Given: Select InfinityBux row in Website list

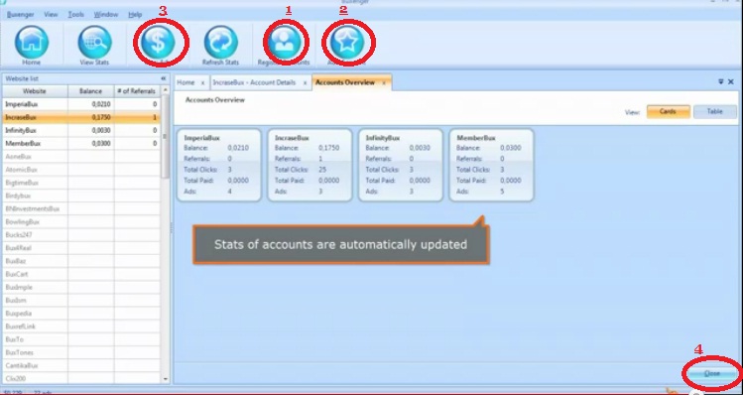Looking at the screenshot, I should pos(81,130).
